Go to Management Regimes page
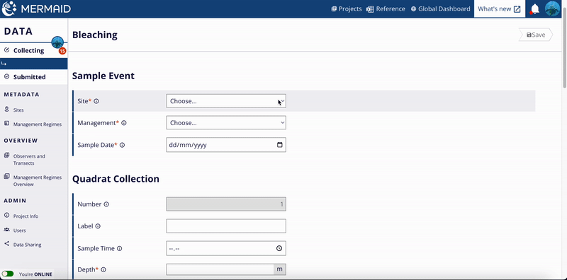The height and width of the screenshot is (280, 567). [x=38, y=124]
